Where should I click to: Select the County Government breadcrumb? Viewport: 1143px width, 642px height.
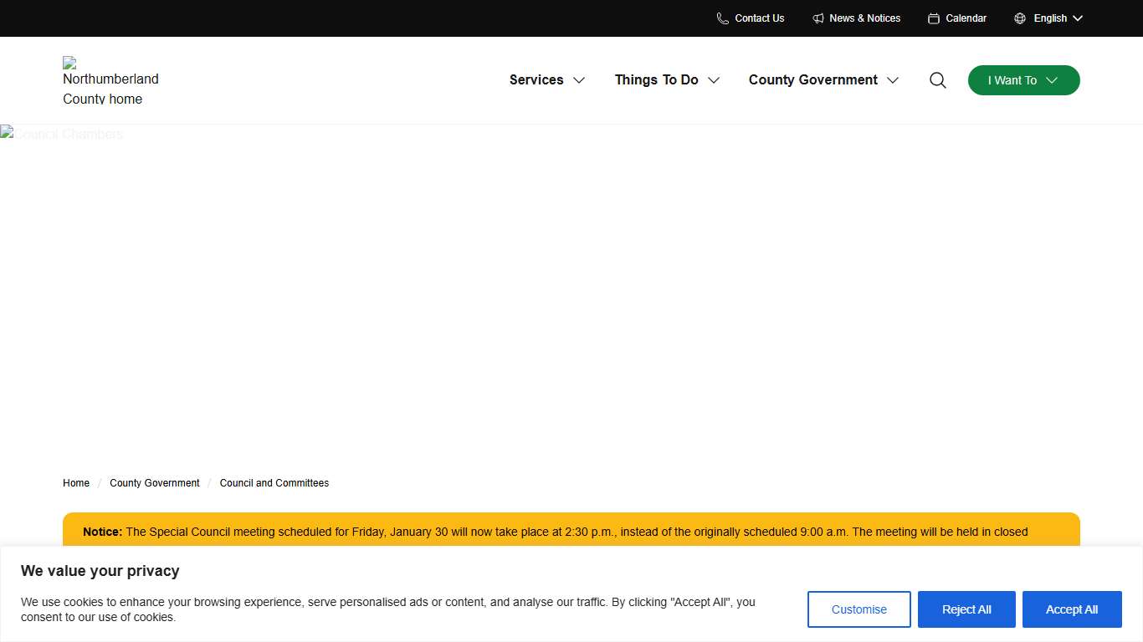(x=155, y=483)
